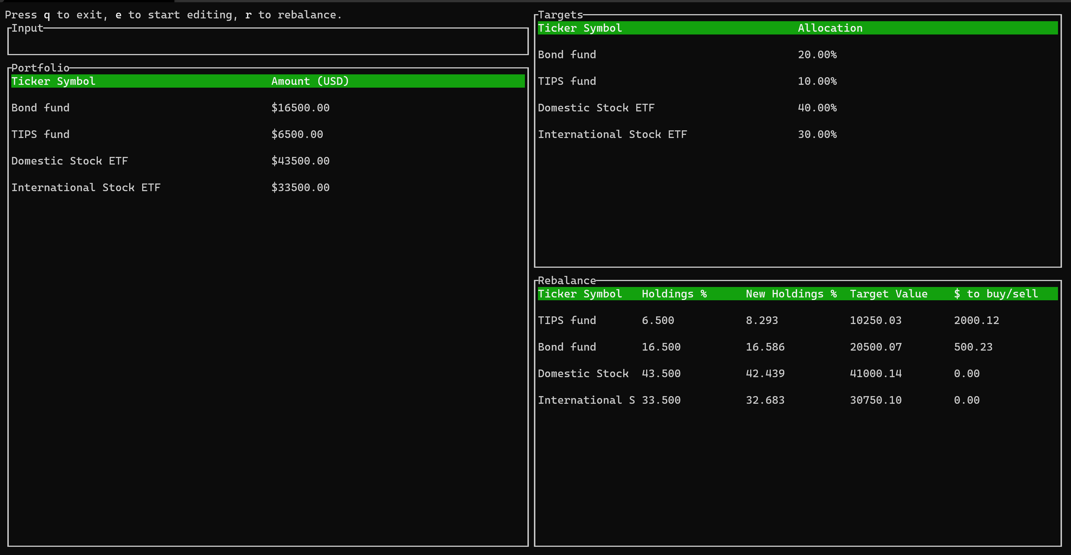Click $ to buy/sell column header
The height and width of the screenshot is (555, 1071).
pyautogui.click(x=995, y=294)
